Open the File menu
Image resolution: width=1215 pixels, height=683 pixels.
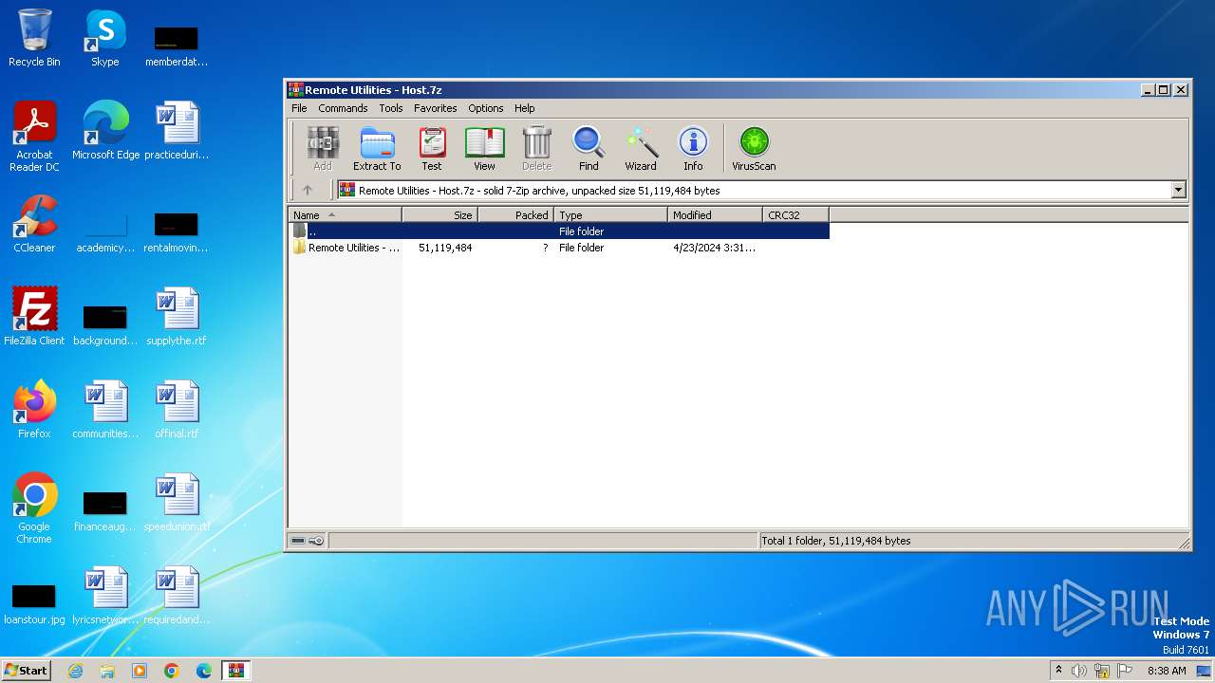point(299,108)
